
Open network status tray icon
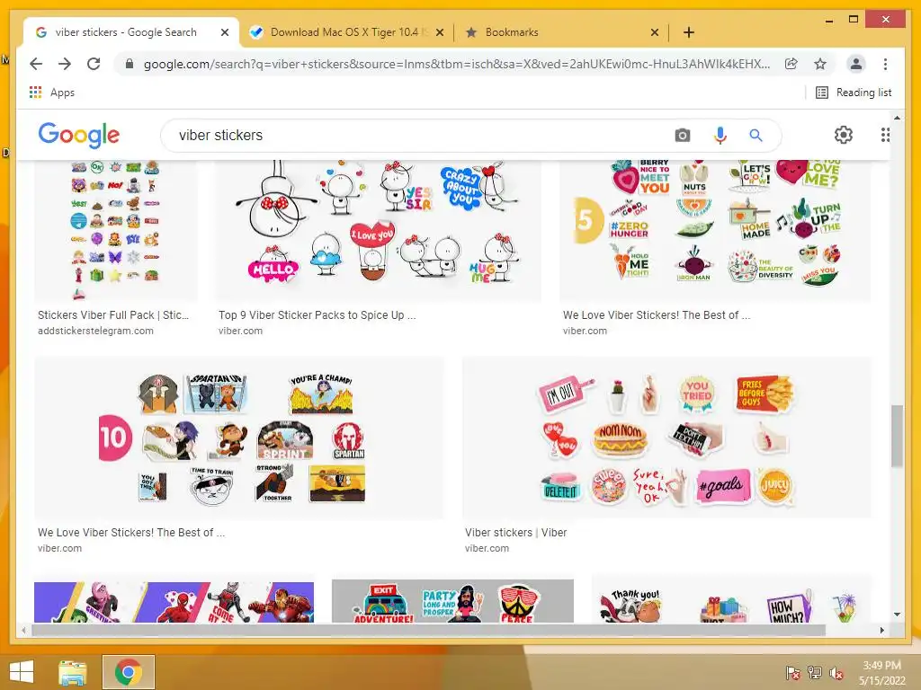[814, 673]
